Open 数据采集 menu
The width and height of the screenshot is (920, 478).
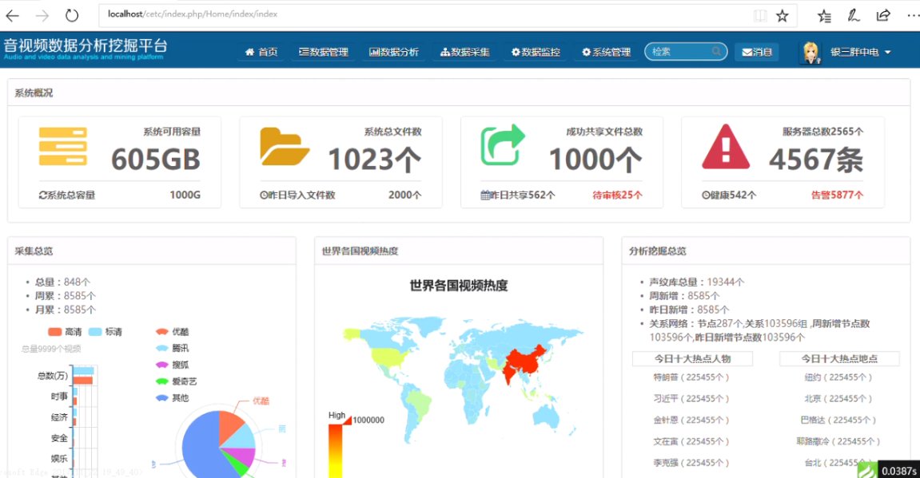coord(464,52)
